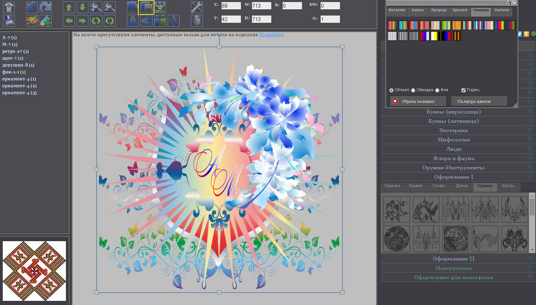Move object down with green arrow
The width and height of the screenshot is (536, 305).
coord(82,7)
